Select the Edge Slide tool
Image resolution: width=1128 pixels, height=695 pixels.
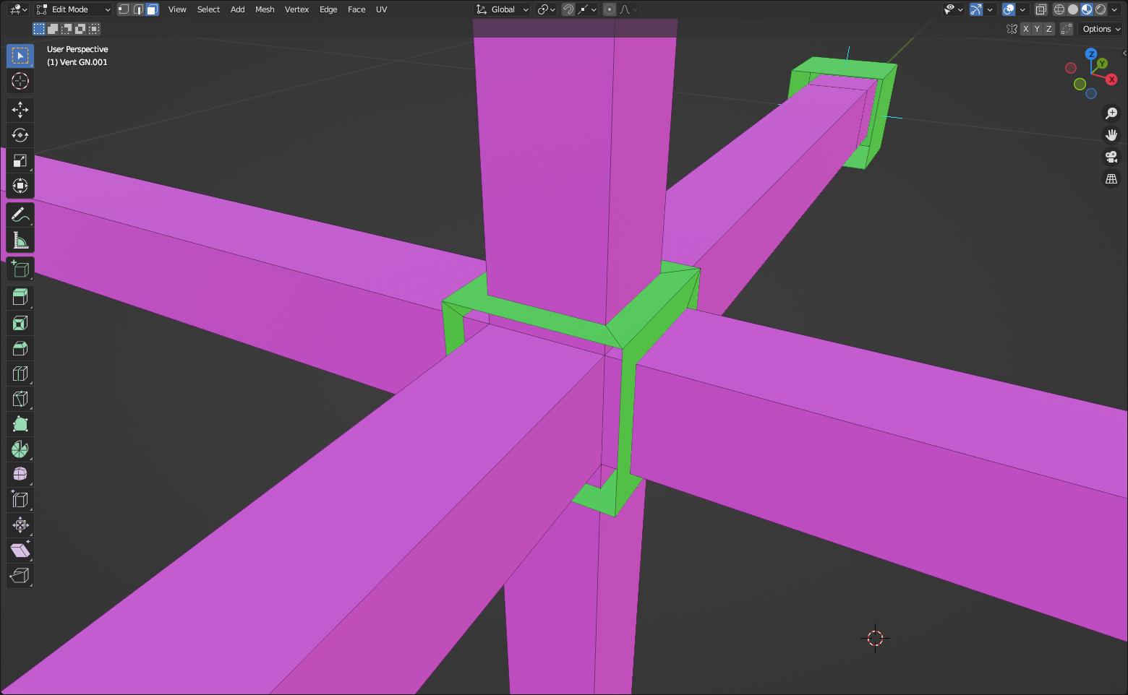20,500
